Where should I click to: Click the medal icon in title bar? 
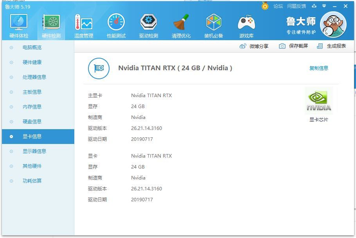click(265, 6)
